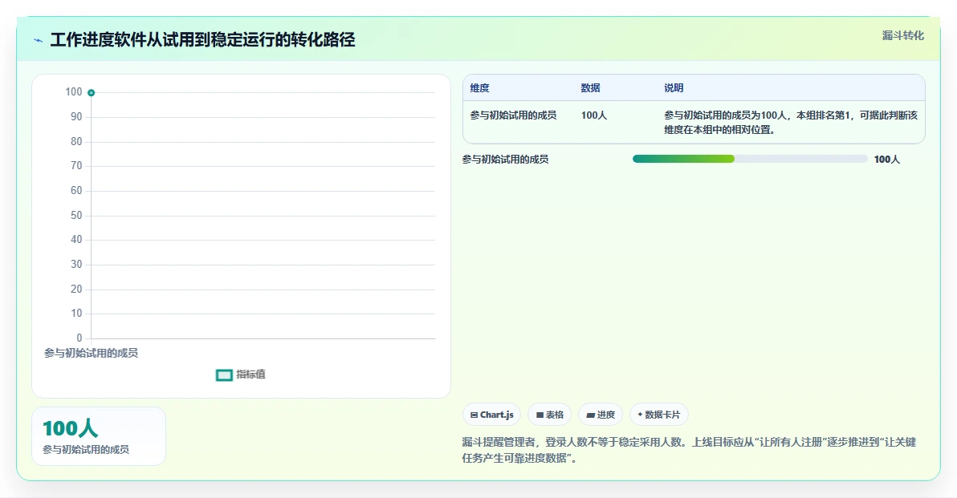Screen dimensions: 957x498
Task: Click the 数据 column header
Action: point(590,87)
